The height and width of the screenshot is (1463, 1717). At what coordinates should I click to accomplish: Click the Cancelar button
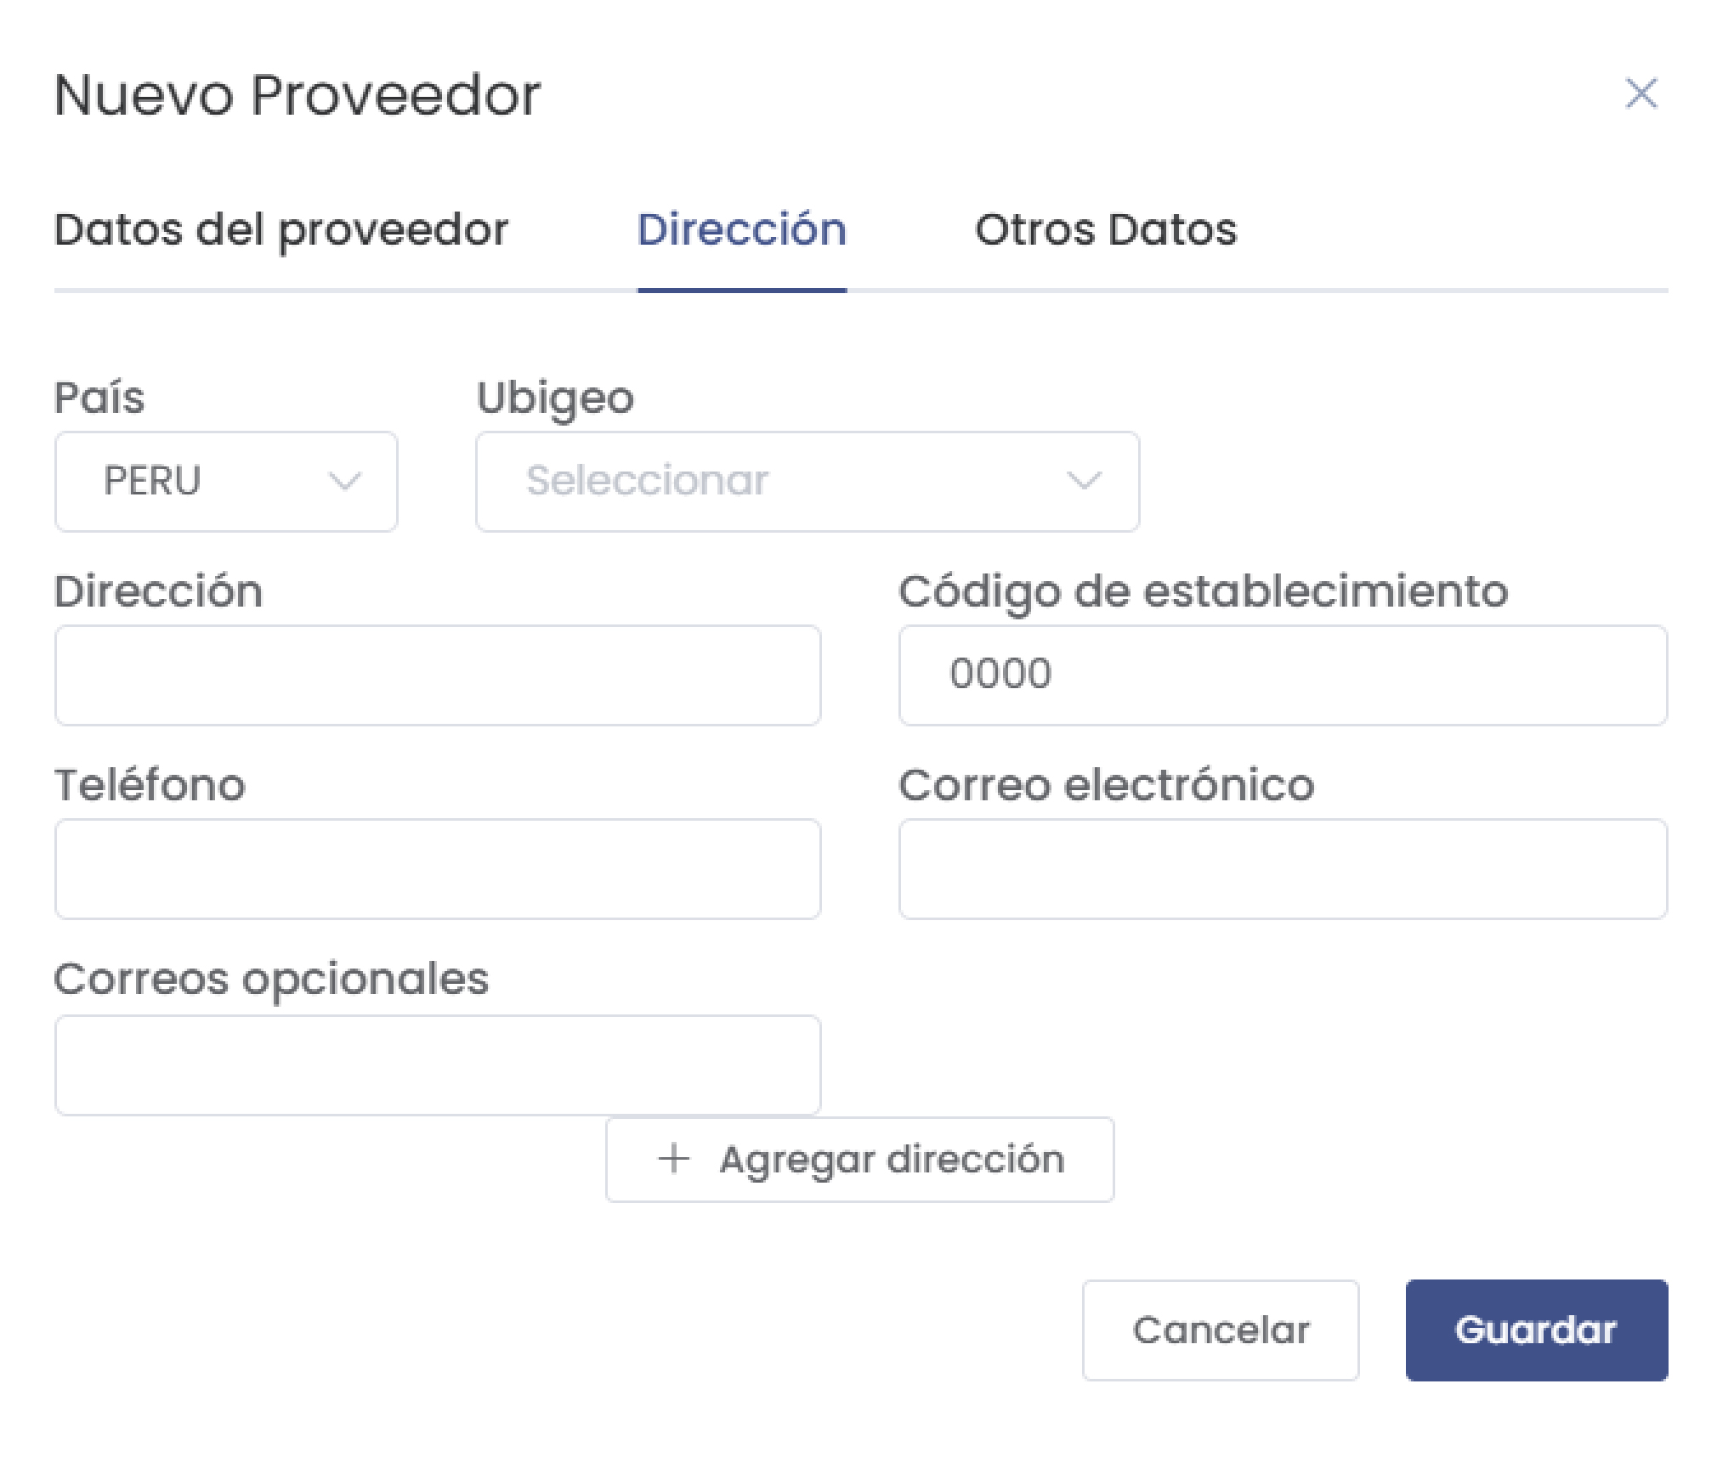[x=1221, y=1330]
